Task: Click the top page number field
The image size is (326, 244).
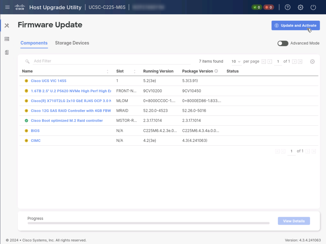Action: [278, 62]
